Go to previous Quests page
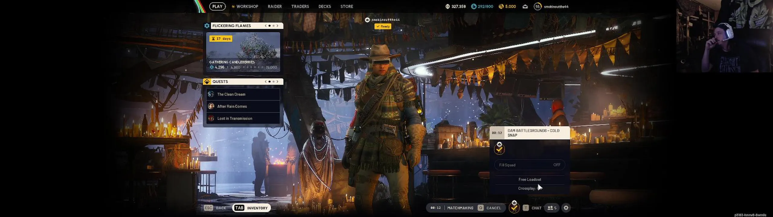This screenshot has height=217, width=773. pos(266,81)
